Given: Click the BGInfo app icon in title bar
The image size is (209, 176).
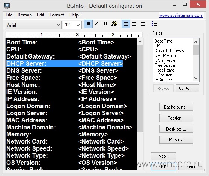Looking at the screenshot, I should [7, 6].
